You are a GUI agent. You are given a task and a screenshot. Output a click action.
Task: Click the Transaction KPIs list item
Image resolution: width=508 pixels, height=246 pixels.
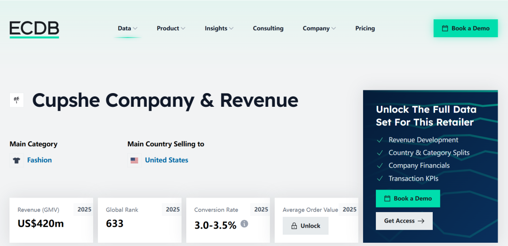point(413,178)
